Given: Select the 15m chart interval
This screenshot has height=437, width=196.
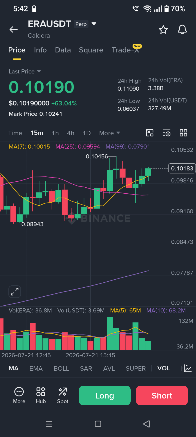Looking at the screenshot, I should pos(37,133).
